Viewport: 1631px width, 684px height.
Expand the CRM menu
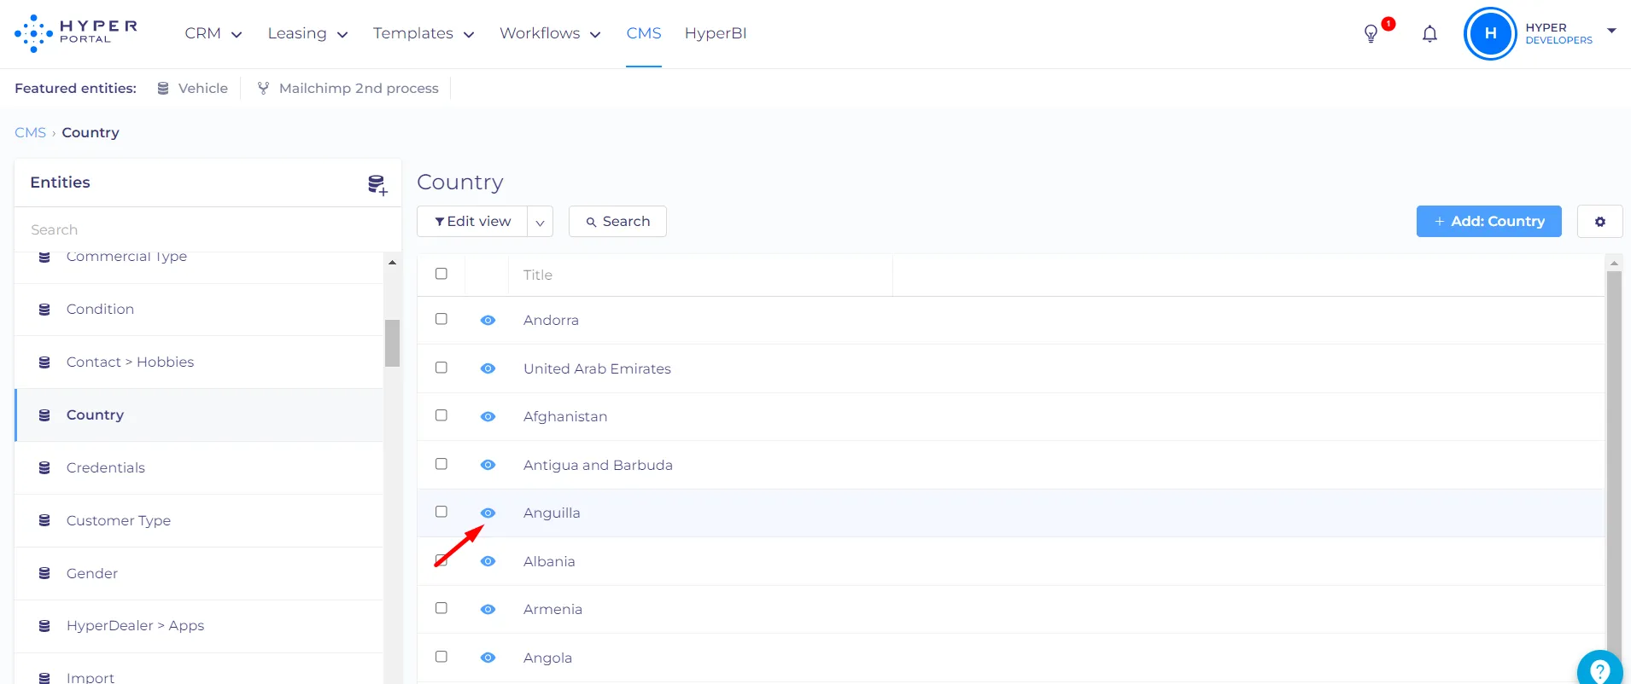(x=213, y=33)
